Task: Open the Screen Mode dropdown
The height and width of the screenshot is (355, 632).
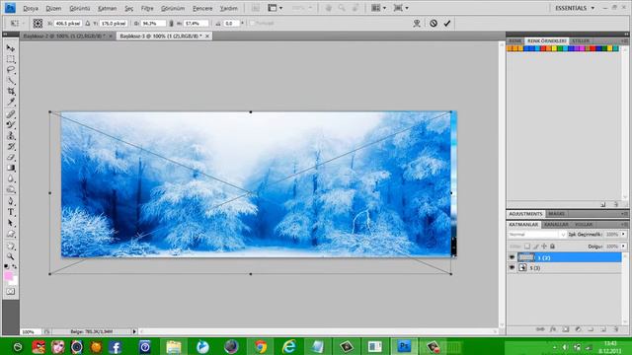Action: (x=401, y=8)
